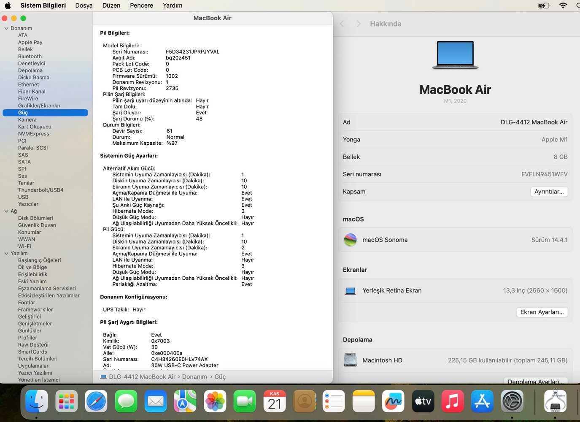Click the Wi-Fi status icon
The width and height of the screenshot is (580, 422).
(563, 5)
